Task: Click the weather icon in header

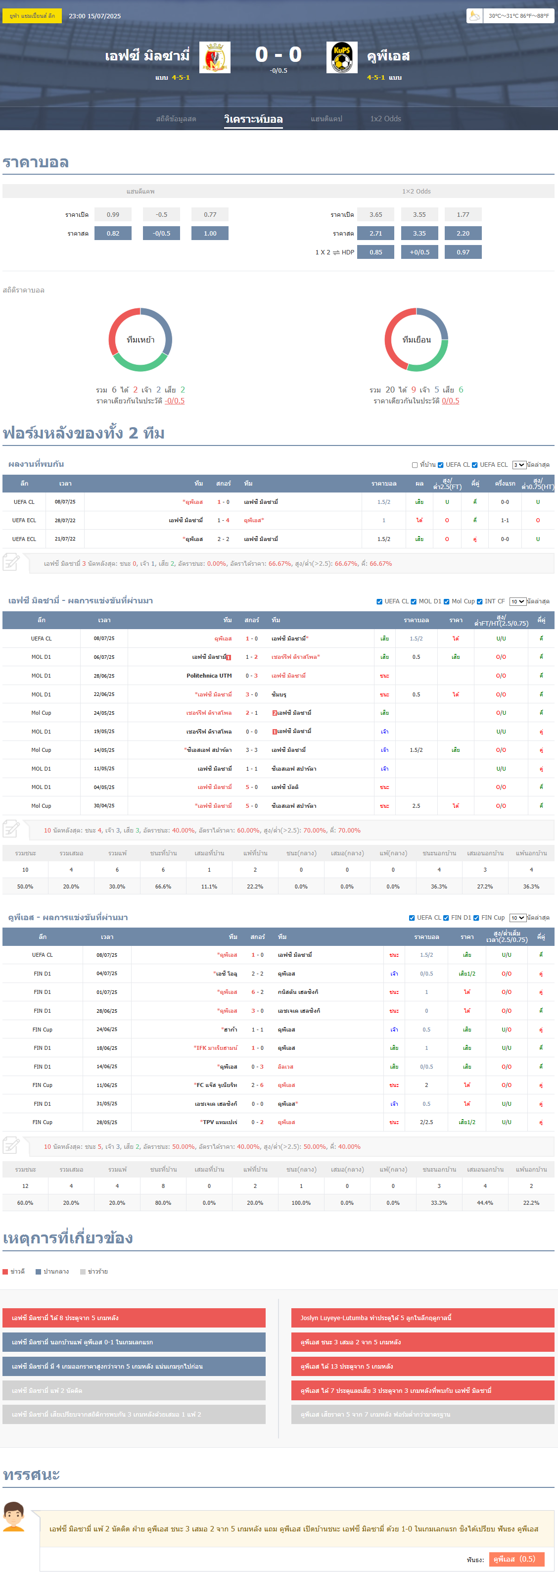Action: pyautogui.click(x=474, y=16)
